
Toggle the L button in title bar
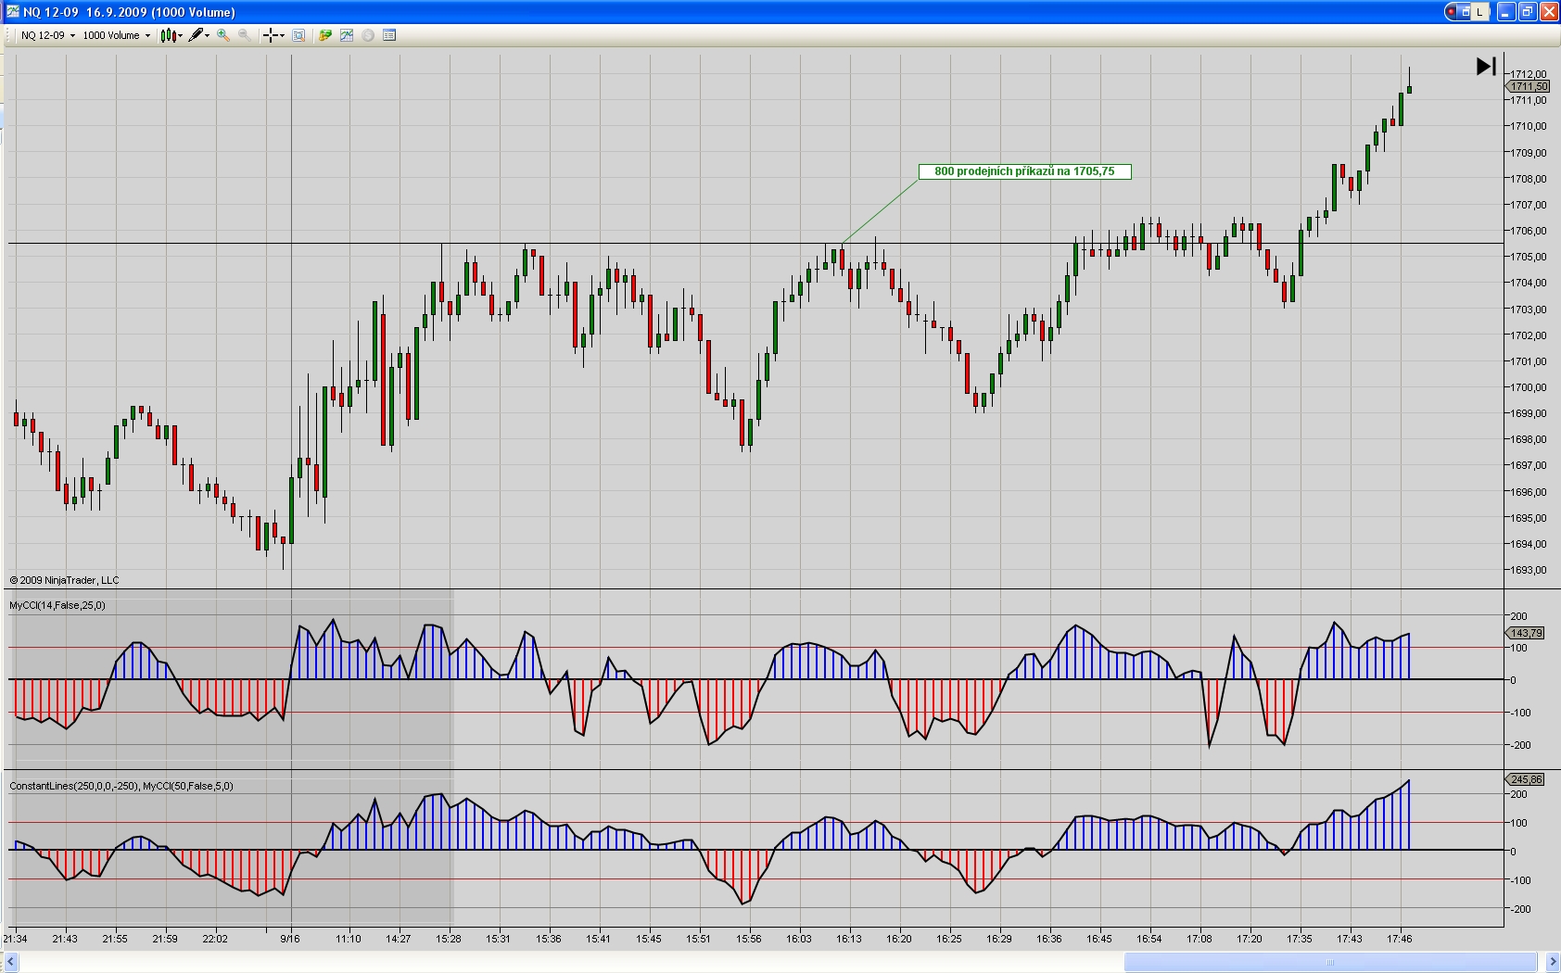pos(1480,12)
